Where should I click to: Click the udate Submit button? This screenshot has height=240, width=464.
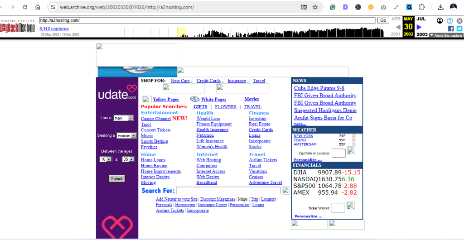click(x=117, y=178)
